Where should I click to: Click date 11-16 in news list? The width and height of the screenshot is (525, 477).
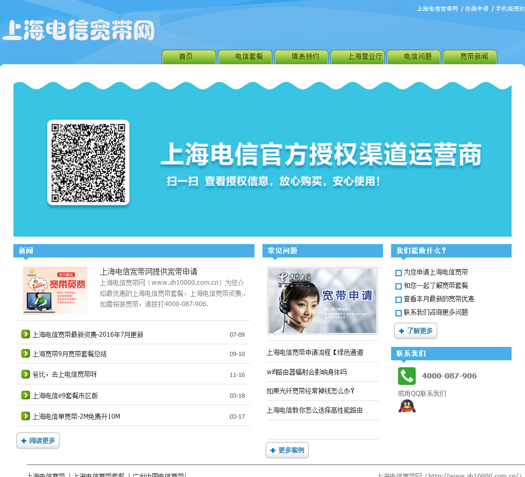click(x=237, y=375)
